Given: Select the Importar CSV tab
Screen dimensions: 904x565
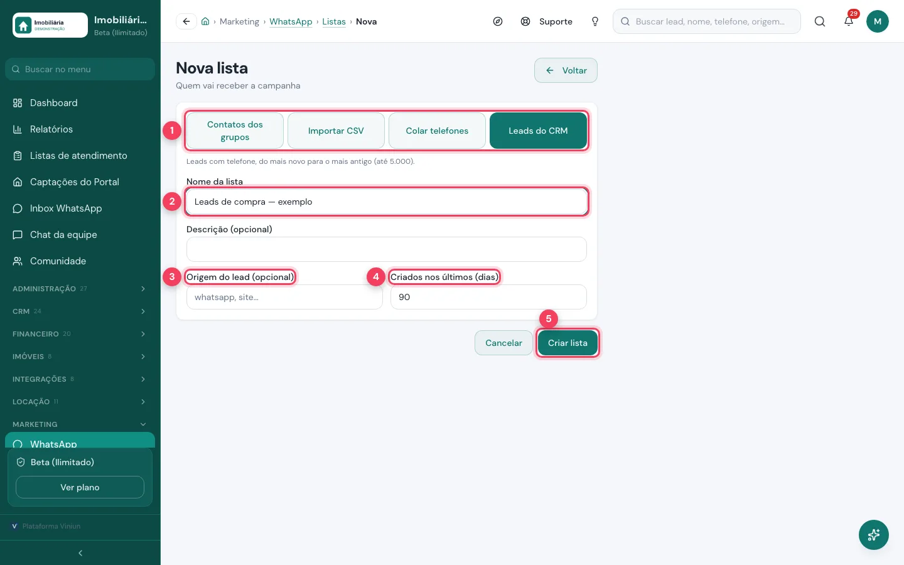Looking at the screenshot, I should (x=336, y=131).
